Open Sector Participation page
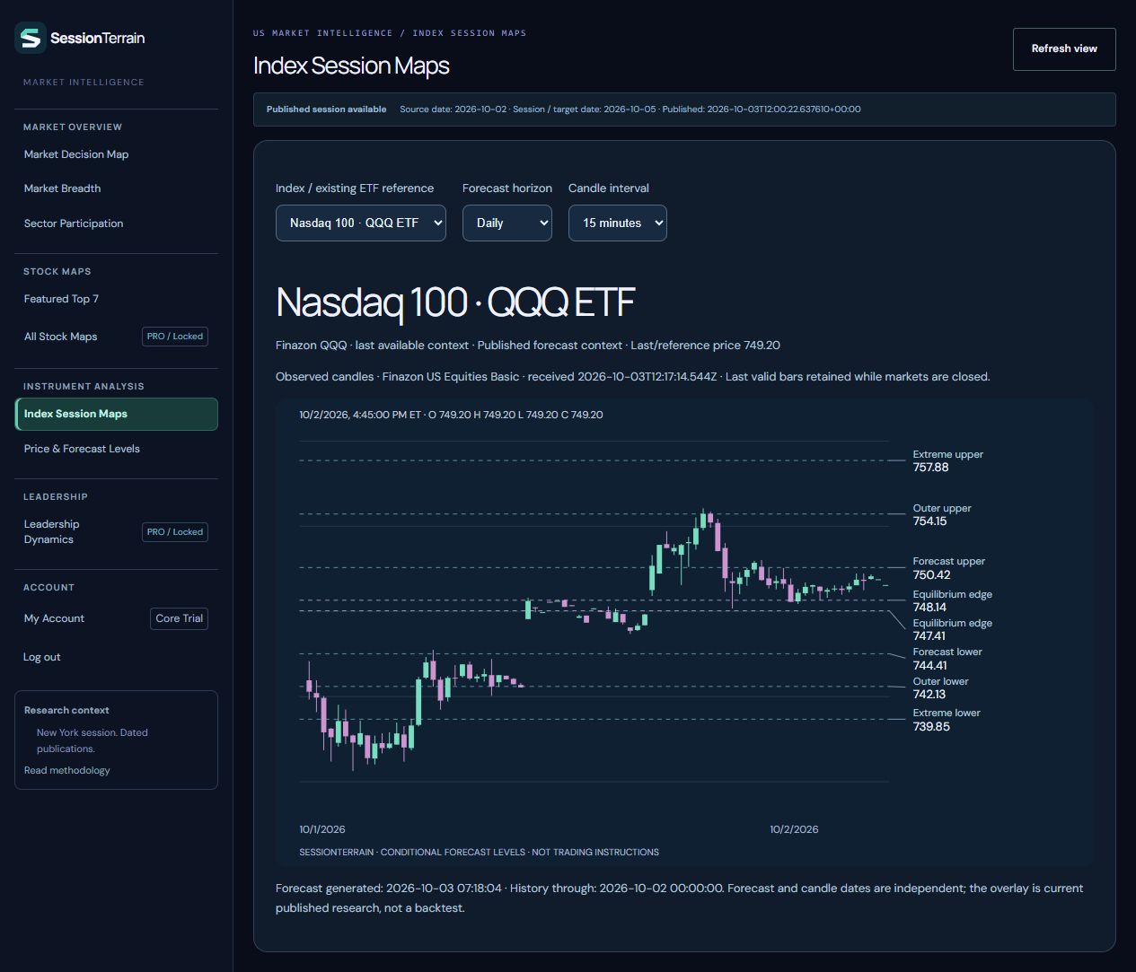The height and width of the screenshot is (972, 1136). 74,223
